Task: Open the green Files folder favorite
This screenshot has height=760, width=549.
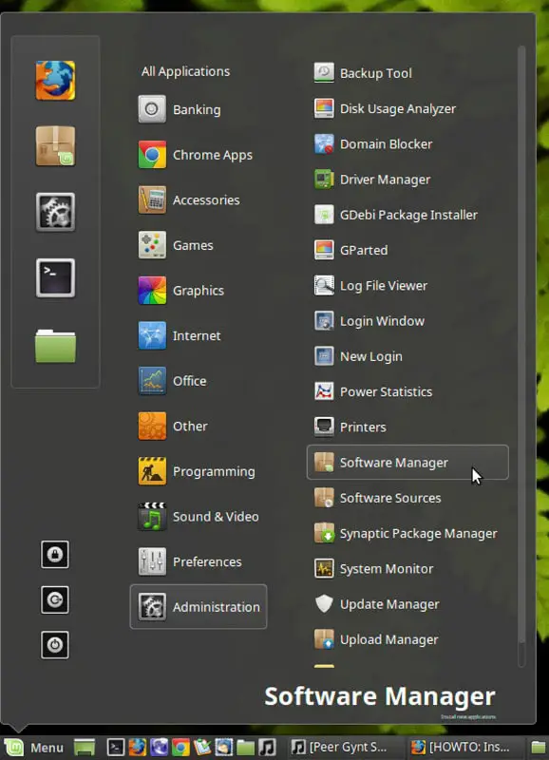Action: tap(55, 346)
